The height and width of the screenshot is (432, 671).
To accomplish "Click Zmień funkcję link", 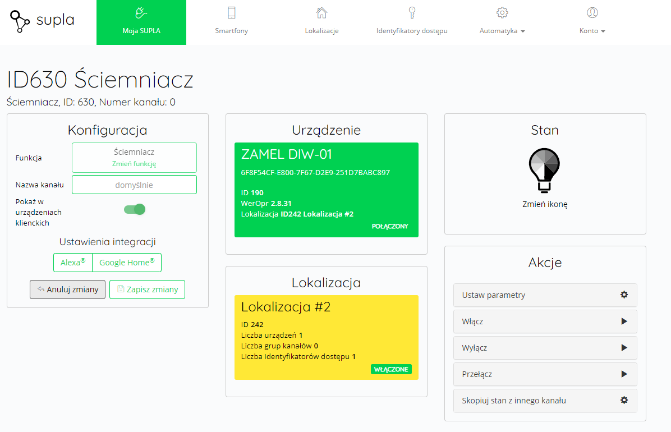I will [134, 164].
